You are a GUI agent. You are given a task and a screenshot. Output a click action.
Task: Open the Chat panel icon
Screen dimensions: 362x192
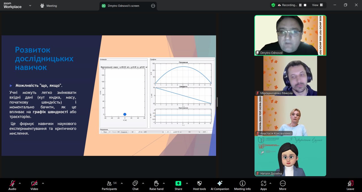(x=135, y=183)
